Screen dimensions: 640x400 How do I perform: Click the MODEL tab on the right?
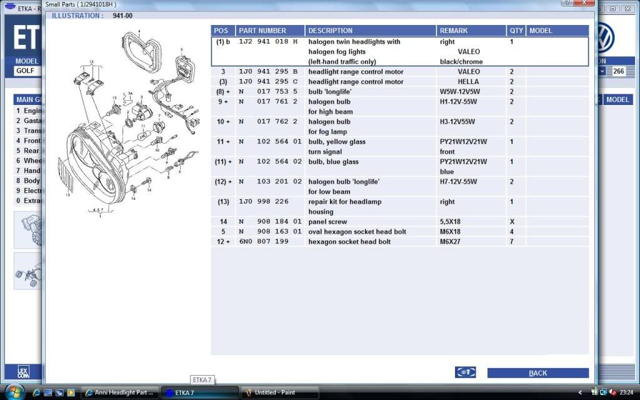617,99
